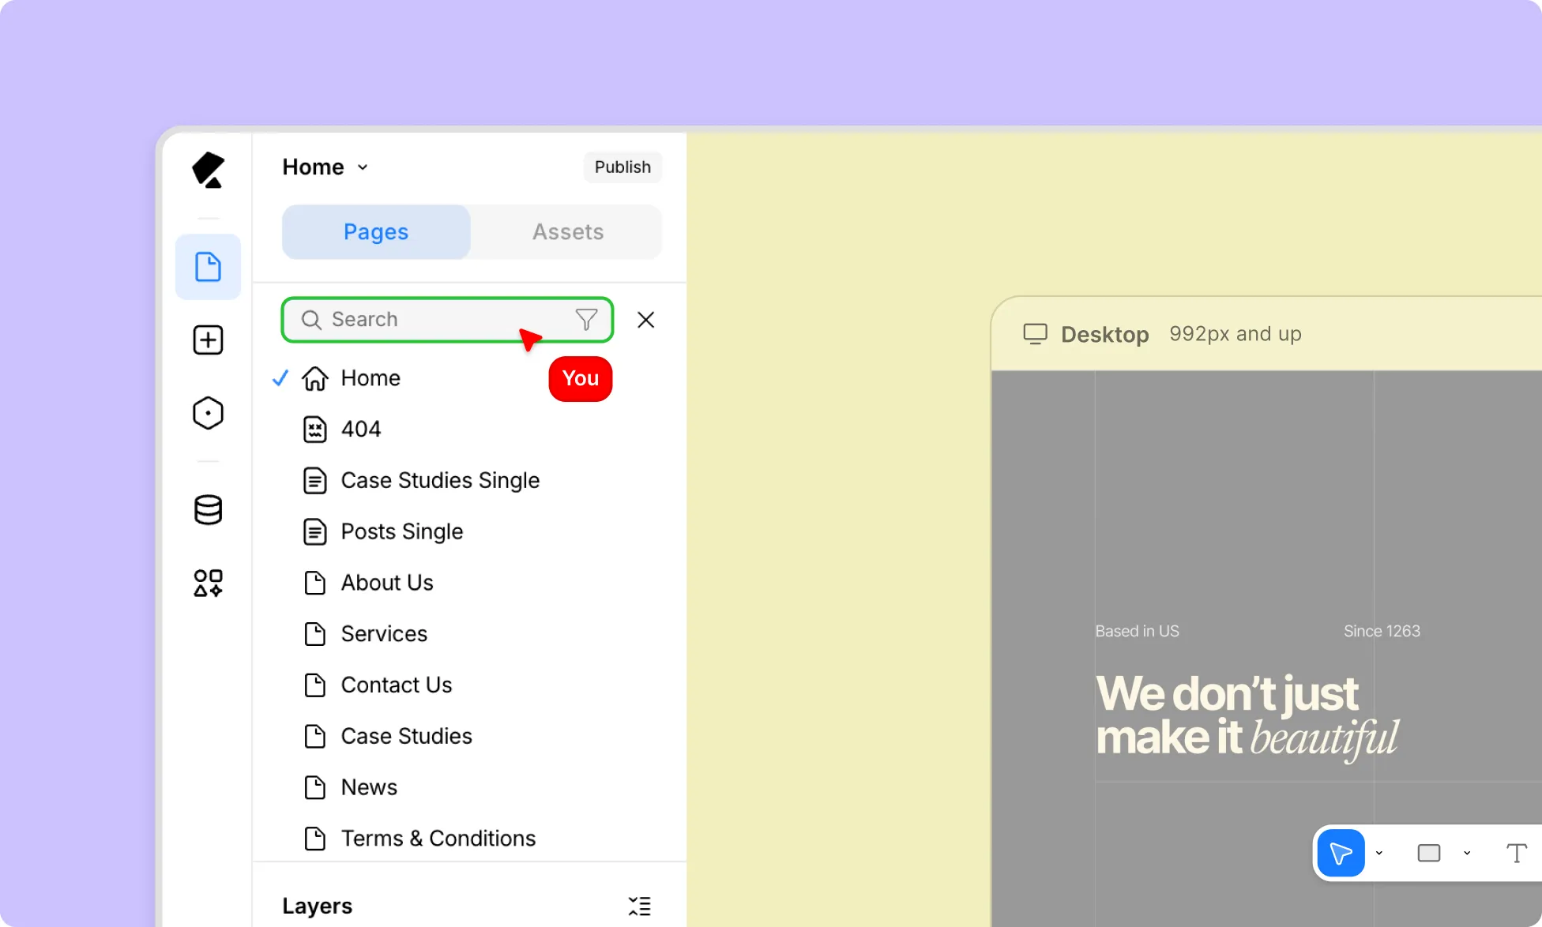Click the About Us page icon
Image resolution: width=1542 pixels, height=927 pixels.
[x=315, y=583]
